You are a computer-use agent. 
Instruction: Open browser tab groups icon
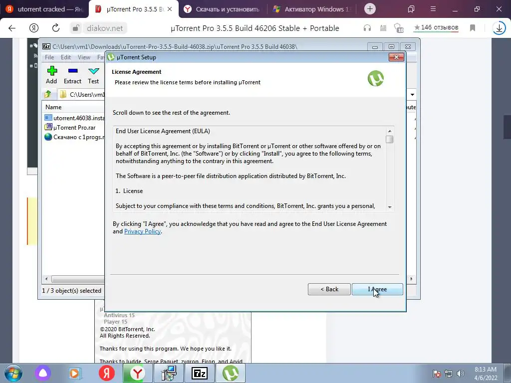(x=411, y=9)
